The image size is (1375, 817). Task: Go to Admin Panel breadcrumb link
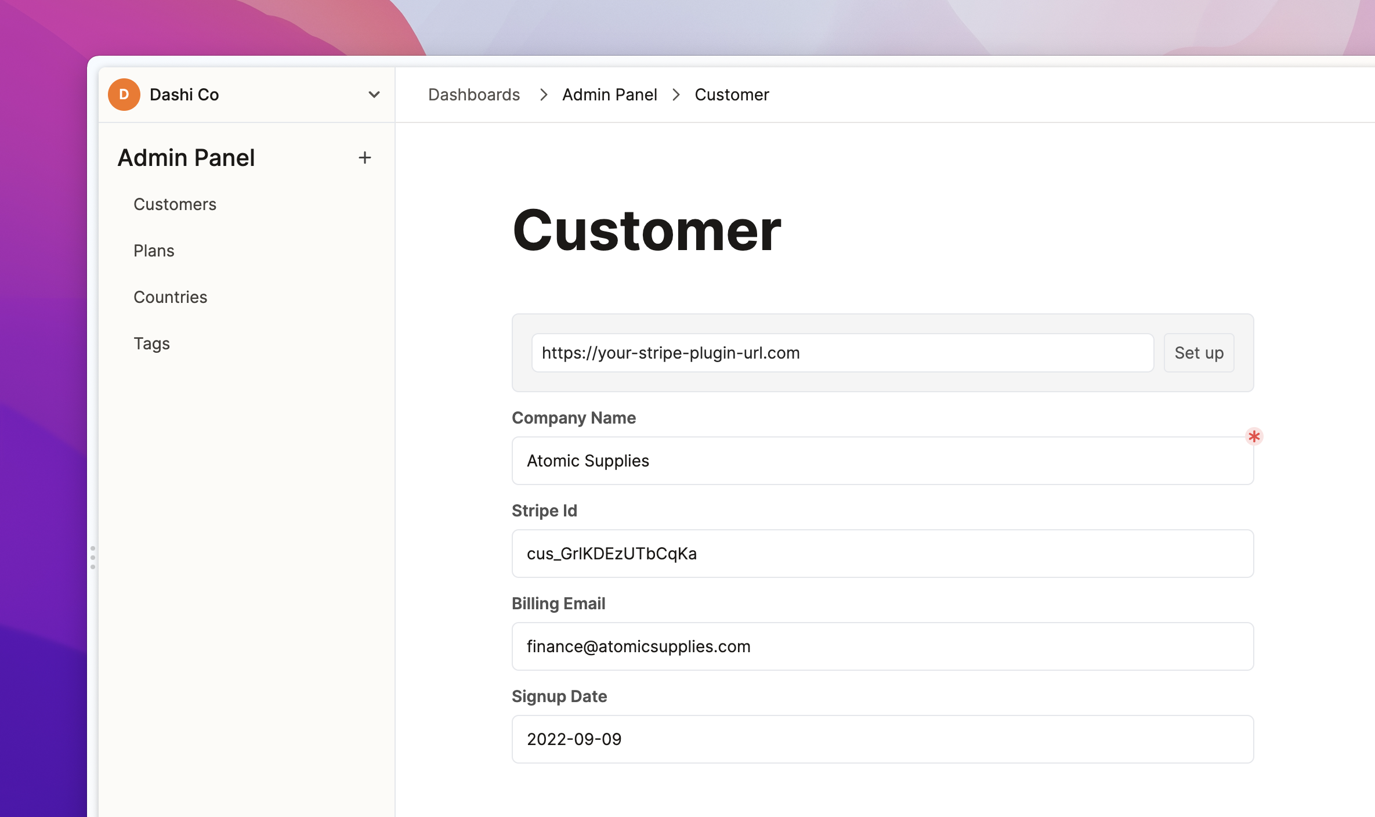pyautogui.click(x=610, y=95)
